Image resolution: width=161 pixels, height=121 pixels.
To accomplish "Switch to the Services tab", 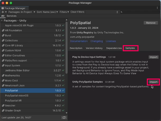I will [11, 16].
